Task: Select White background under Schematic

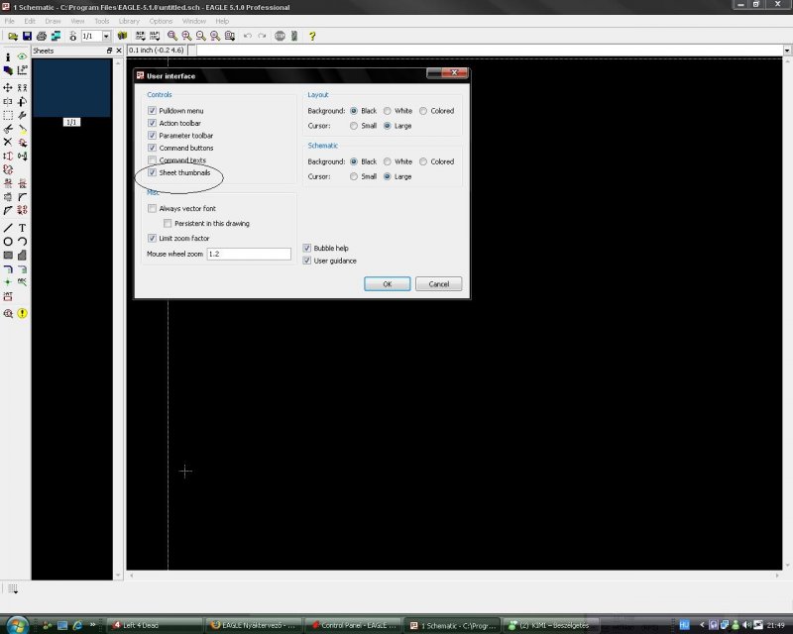Action: click(388, 161)
